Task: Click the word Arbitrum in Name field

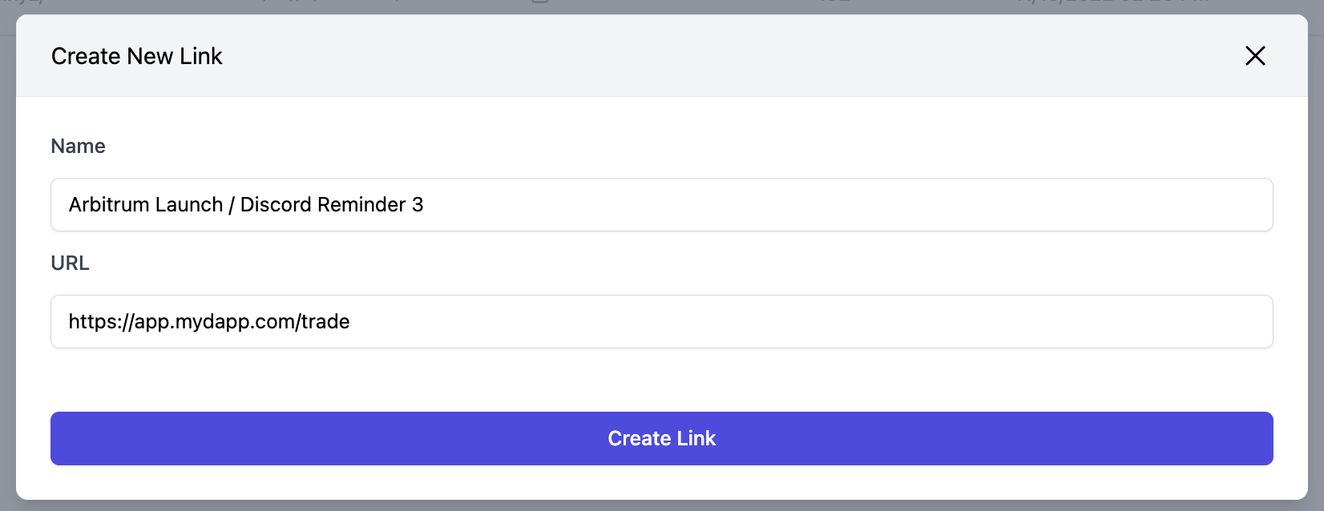Action: tap(106, 205)
